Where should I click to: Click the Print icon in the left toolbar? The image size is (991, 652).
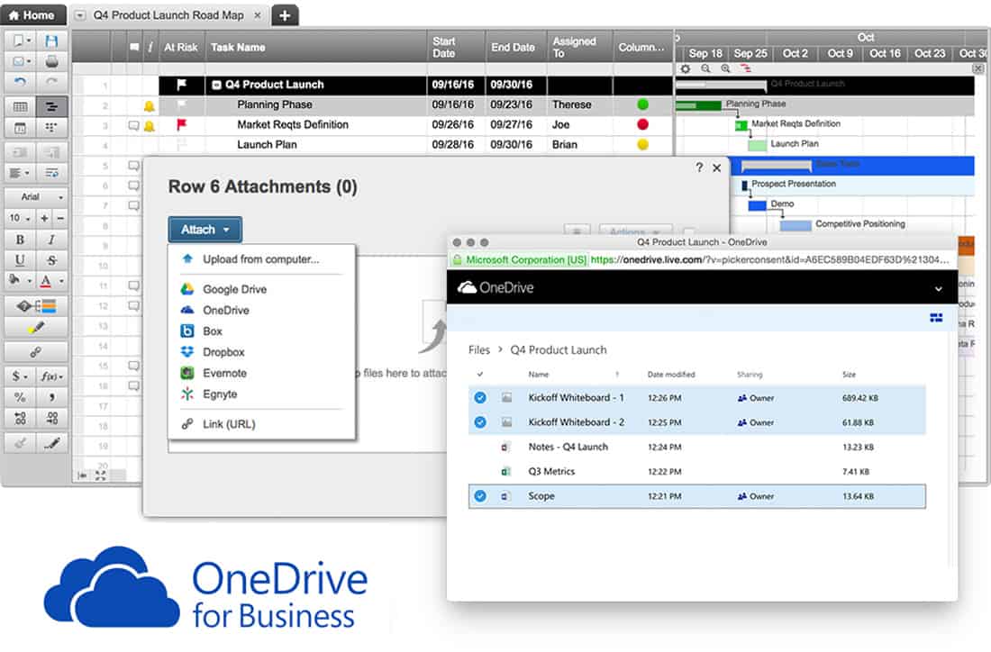pyautogui.click(x=51, y=61)
